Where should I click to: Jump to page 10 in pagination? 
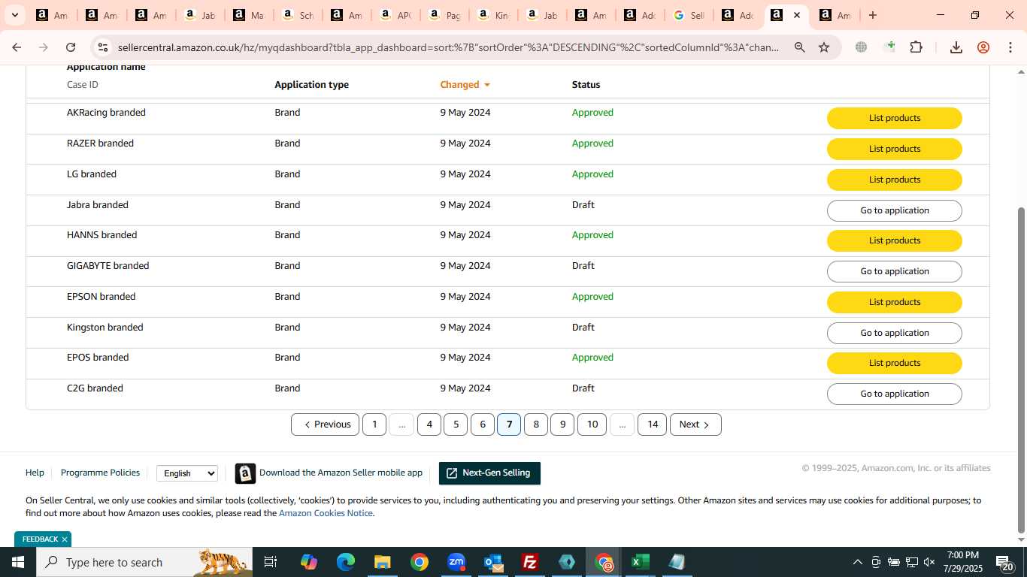[x=592, y=424]
